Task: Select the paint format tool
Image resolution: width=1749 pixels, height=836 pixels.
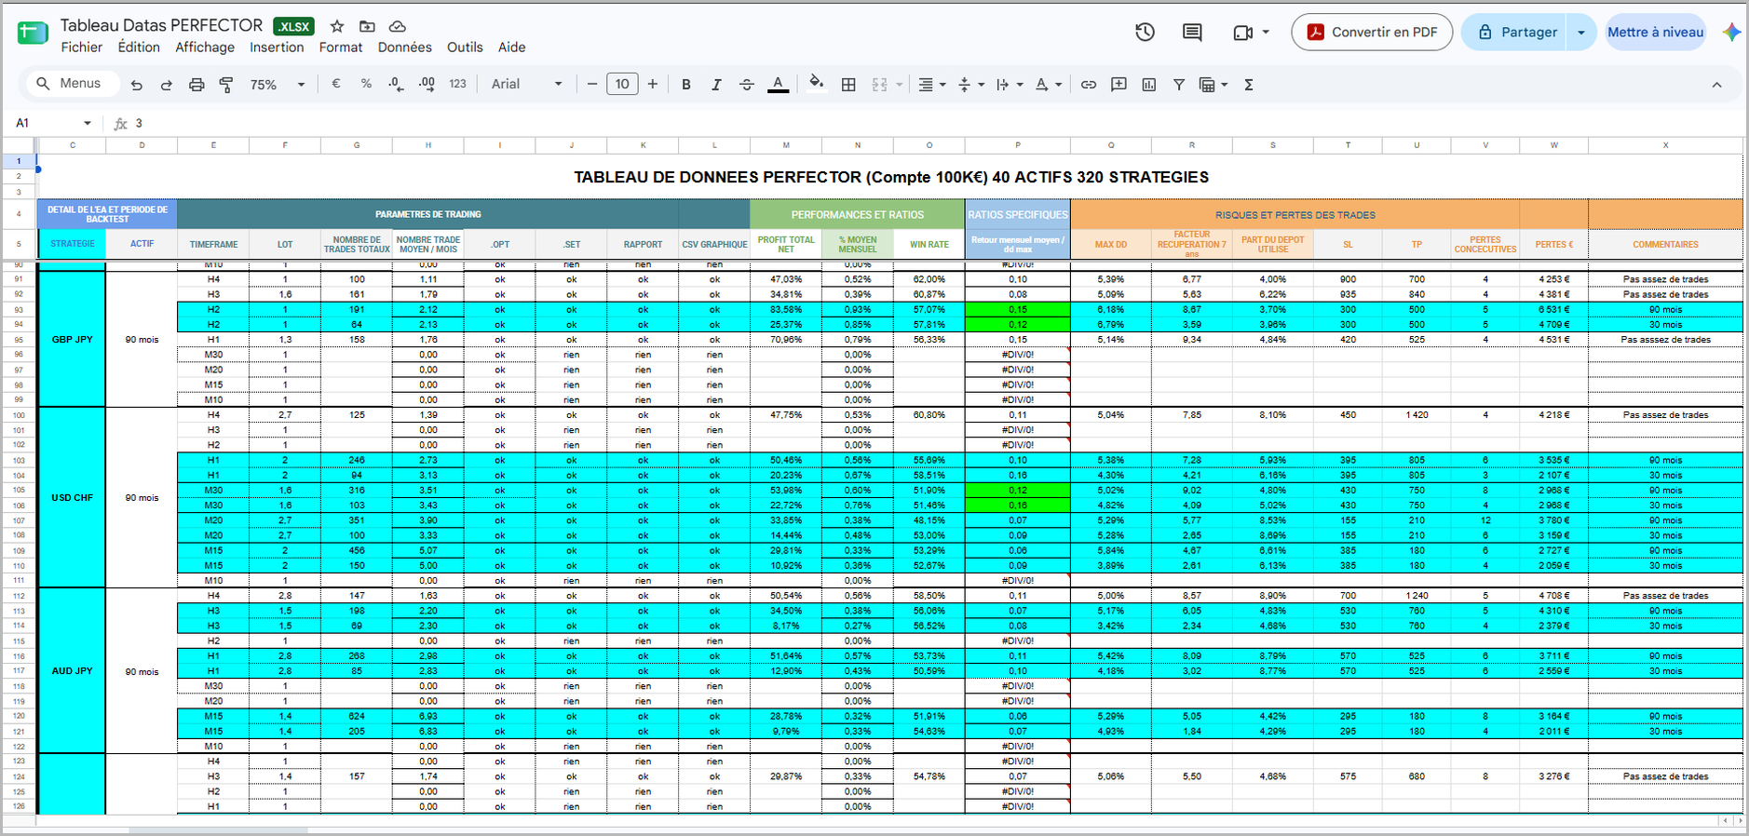Action: point(226,85)
